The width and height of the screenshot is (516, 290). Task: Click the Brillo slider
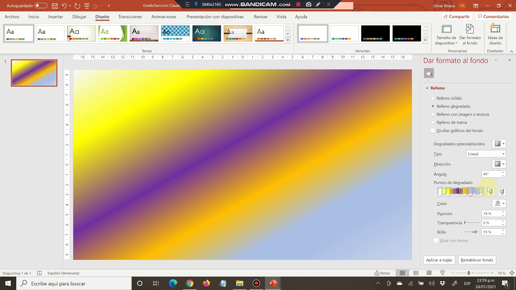click(472, 232)
